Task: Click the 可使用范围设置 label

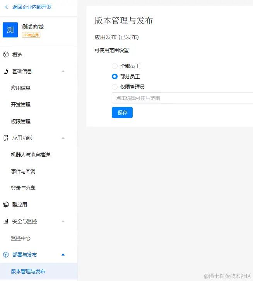Action: pyautogui.click(x=111, y=50)
